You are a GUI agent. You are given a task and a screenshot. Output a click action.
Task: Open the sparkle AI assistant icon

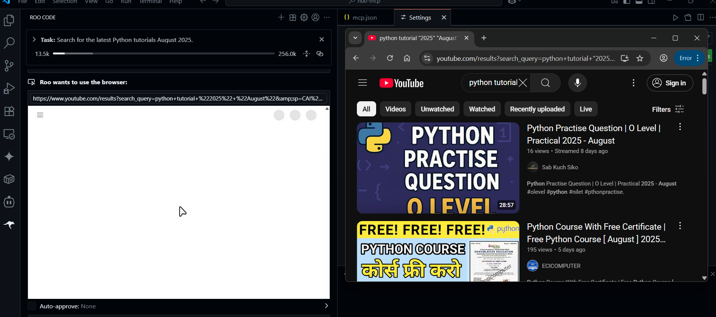(x=9, y=157)
